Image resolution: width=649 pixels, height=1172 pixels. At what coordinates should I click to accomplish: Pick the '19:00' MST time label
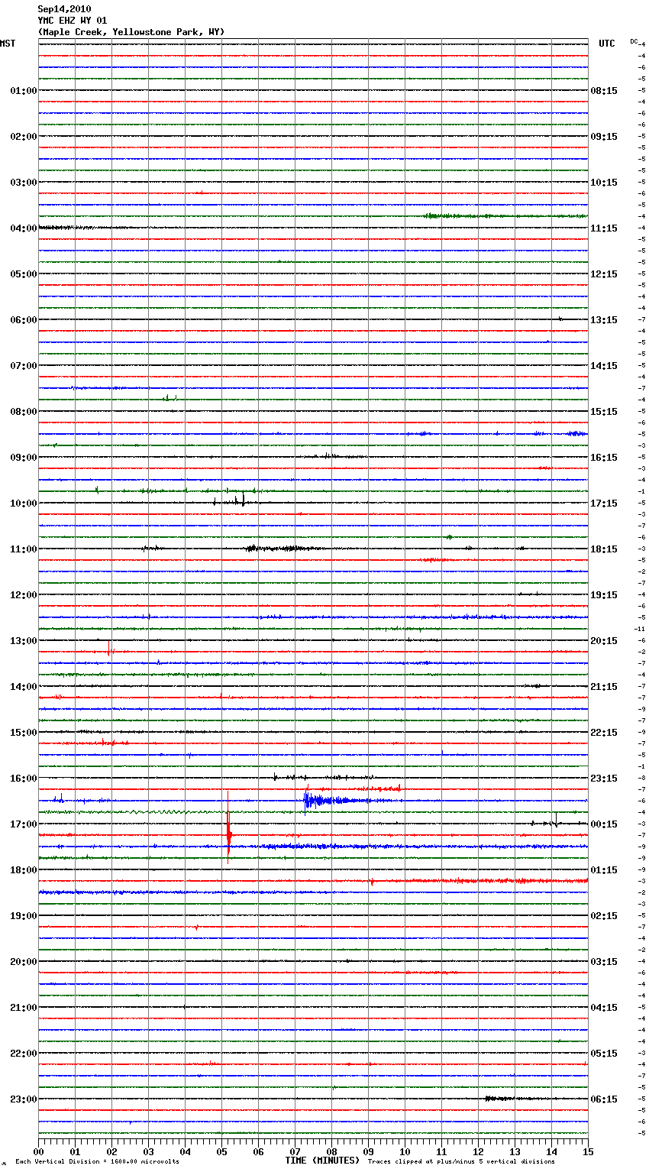(23, 916)
